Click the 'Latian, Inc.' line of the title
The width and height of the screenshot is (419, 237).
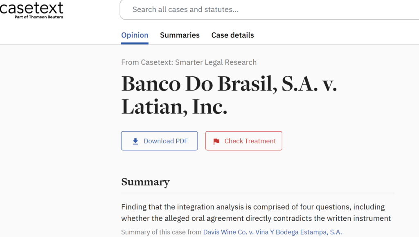[x=174, y=106]
